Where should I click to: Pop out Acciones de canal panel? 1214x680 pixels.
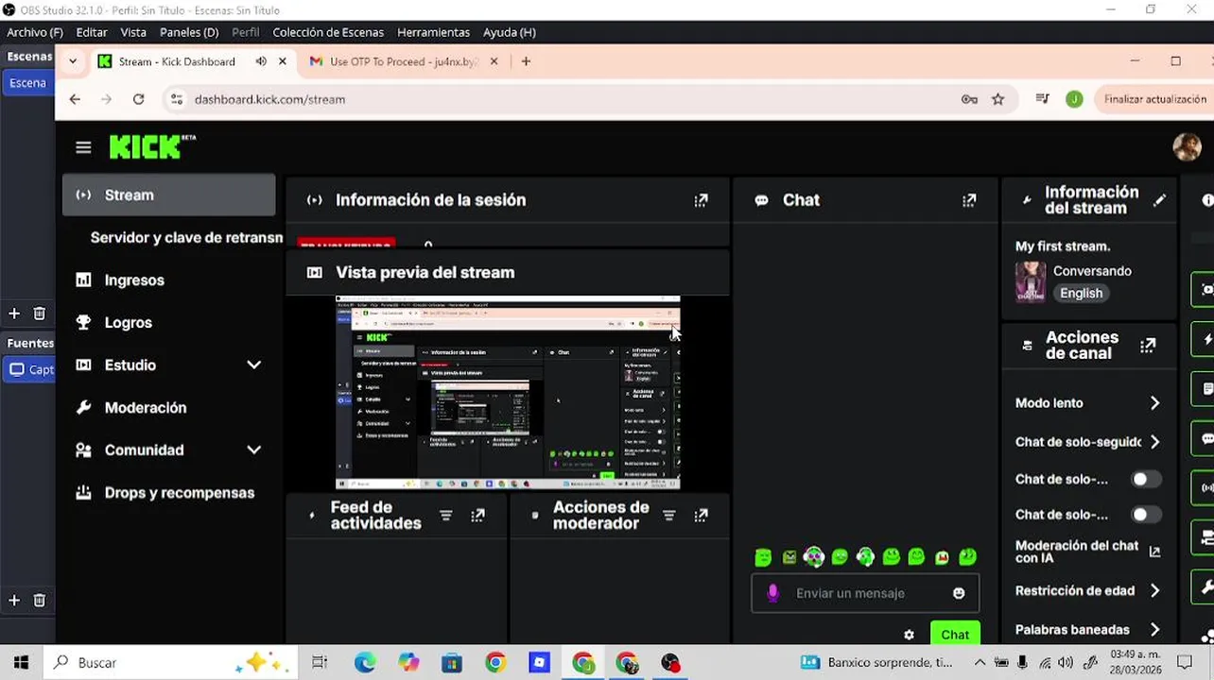1148,346
